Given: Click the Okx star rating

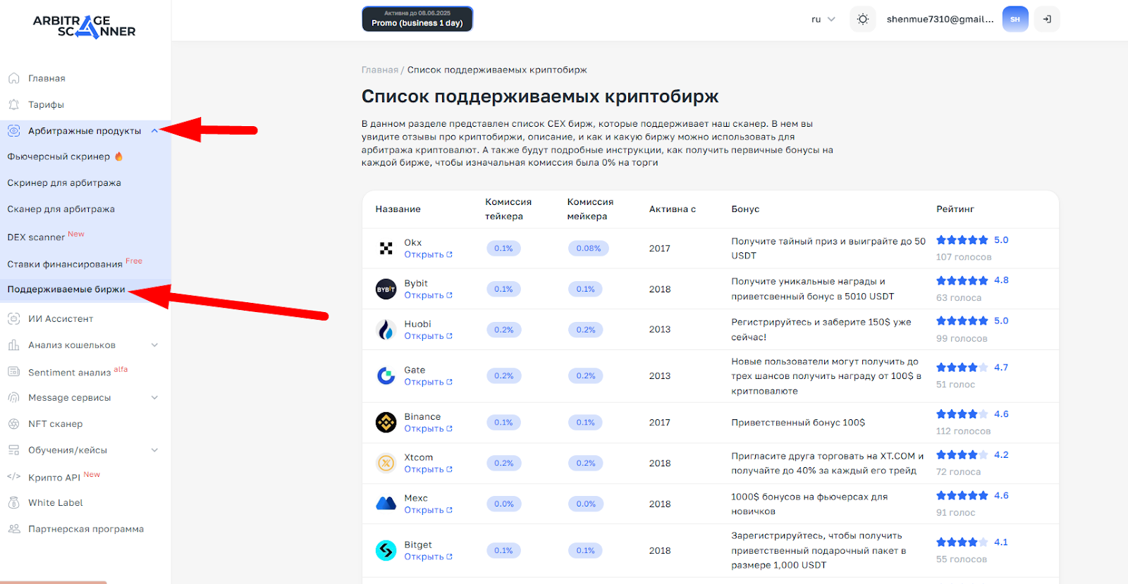Looking at the screenshot, I should coord(962,240).
